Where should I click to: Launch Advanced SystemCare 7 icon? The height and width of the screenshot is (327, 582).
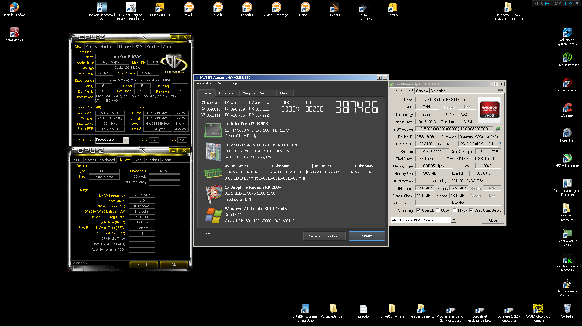[x=567, y=36]
